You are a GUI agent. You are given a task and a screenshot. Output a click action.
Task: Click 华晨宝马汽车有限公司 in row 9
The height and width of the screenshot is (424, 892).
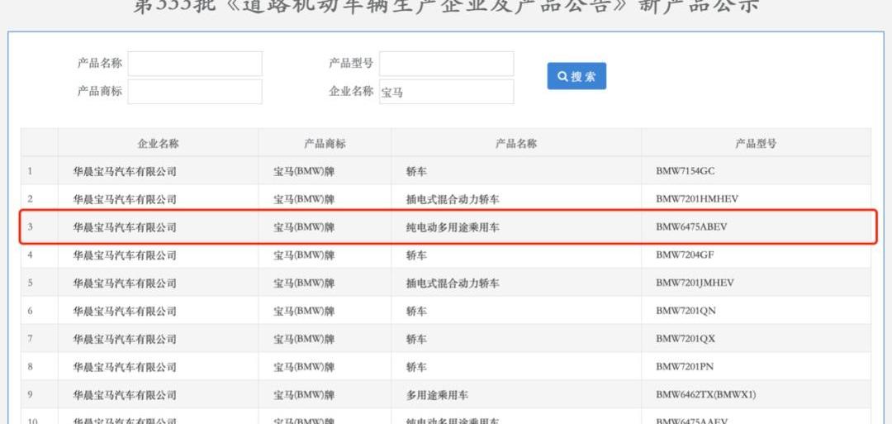click(125, 395)
